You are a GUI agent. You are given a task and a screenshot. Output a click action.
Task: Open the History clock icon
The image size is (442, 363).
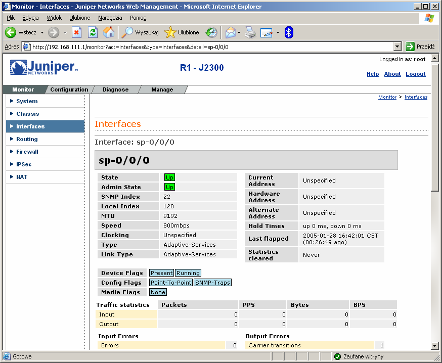211,32
